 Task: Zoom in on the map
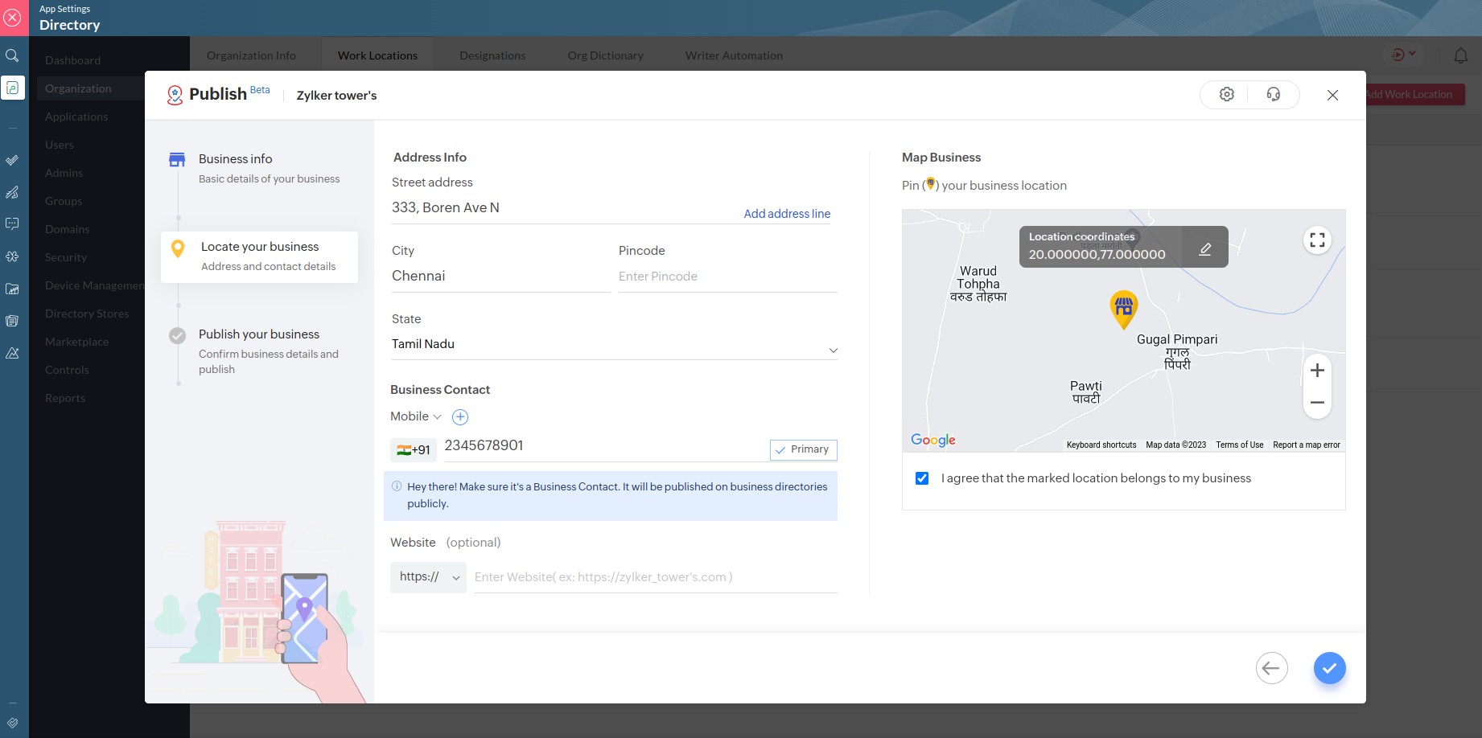1317,371
